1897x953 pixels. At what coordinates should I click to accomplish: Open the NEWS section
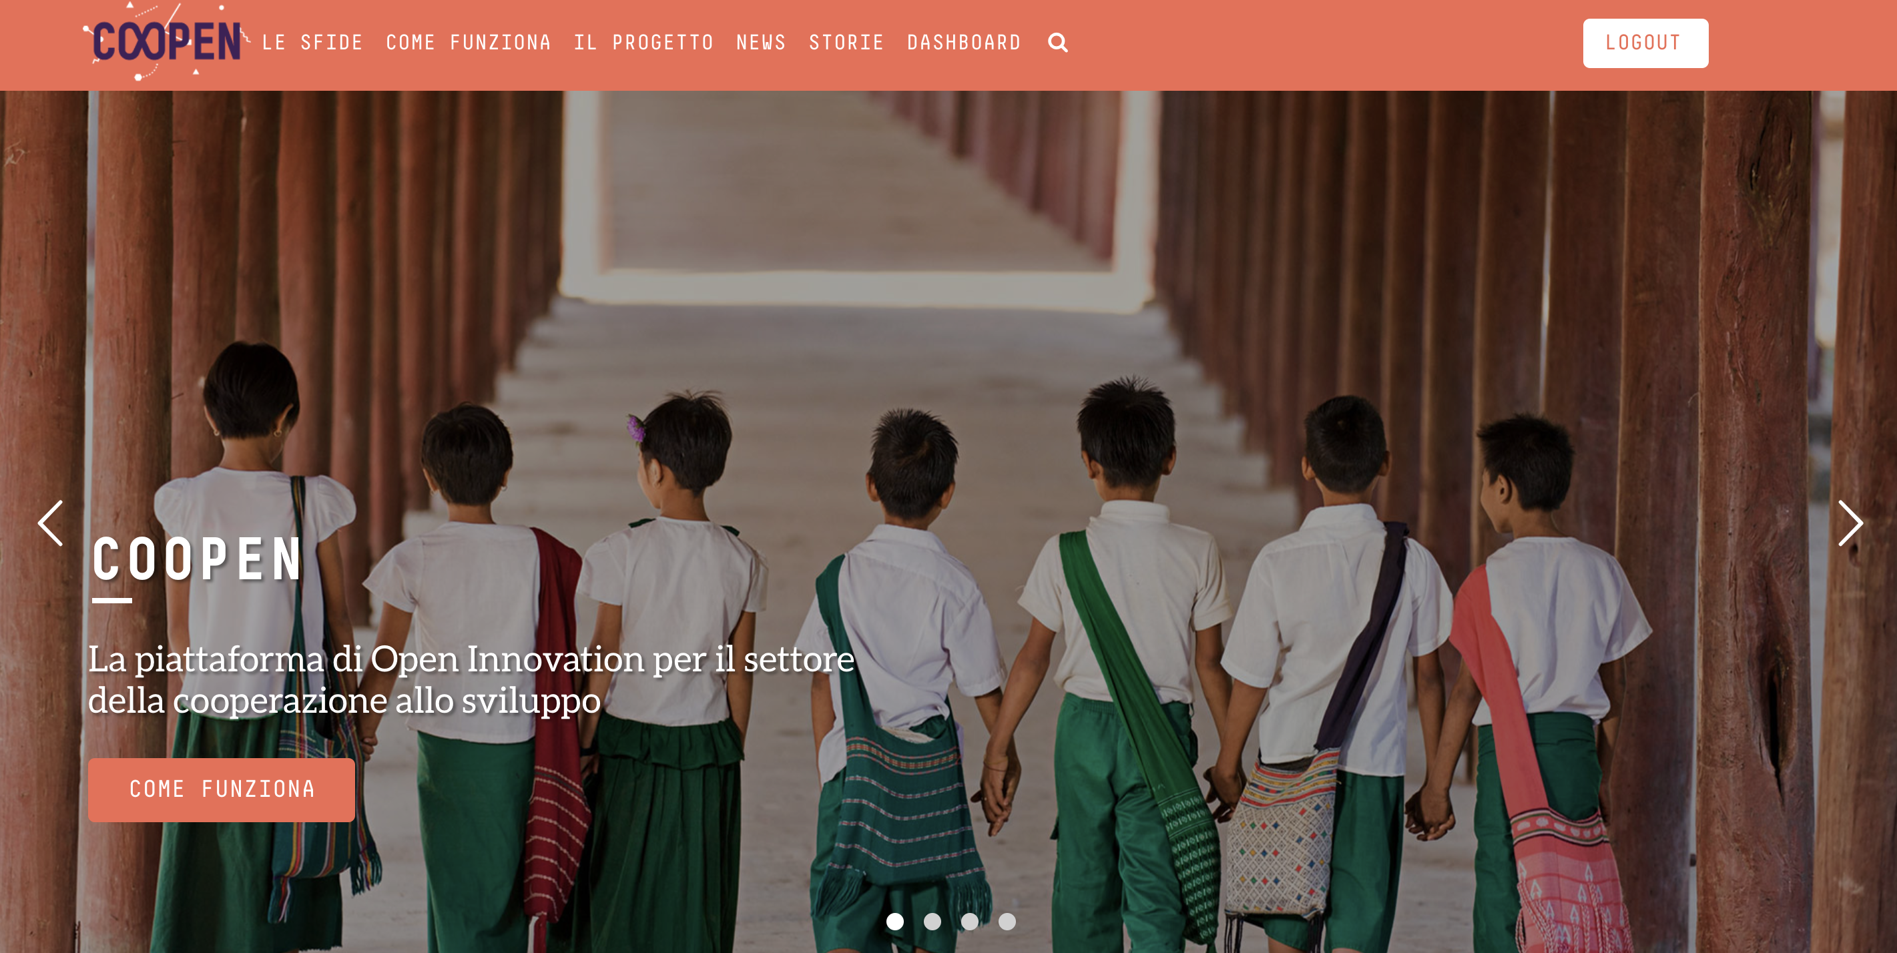(x=762, y=43)
